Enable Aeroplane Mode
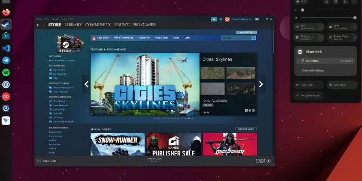The width and height of the screenshot is (362, 181). coord(309,96)
